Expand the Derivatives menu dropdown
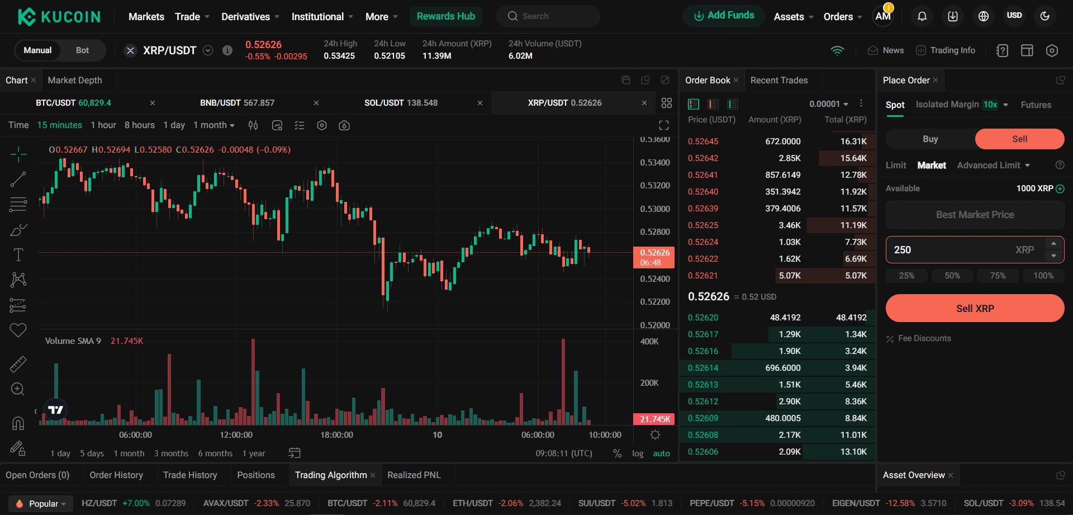1073x515 pixels. click(x=250, y=17)
